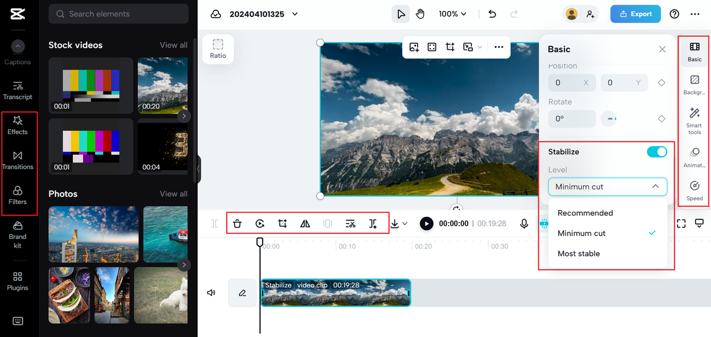Click the Export button

point(635,14)
